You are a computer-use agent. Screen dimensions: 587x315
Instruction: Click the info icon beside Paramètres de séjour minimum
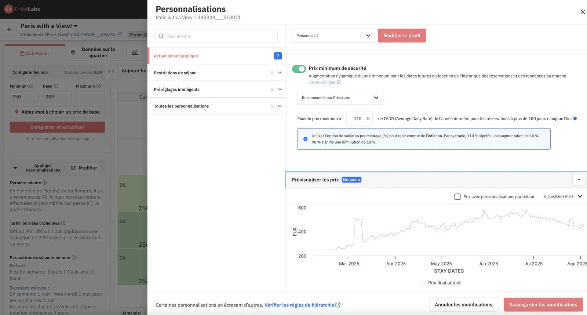74,258
